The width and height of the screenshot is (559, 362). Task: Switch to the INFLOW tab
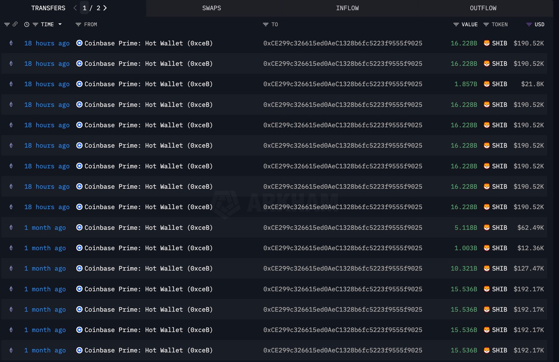[x=347, y=8]
